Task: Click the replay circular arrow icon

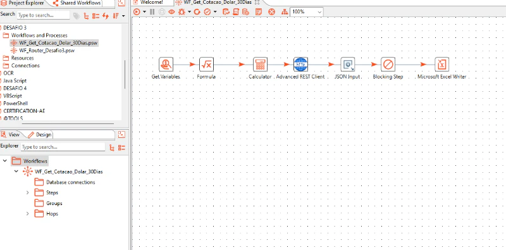Action: 197,12
